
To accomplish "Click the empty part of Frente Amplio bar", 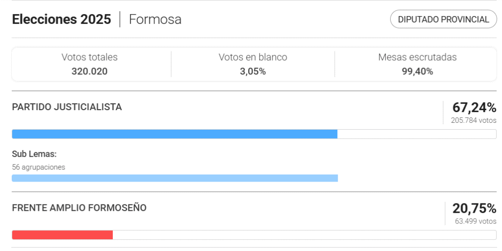I will (304, 235).
